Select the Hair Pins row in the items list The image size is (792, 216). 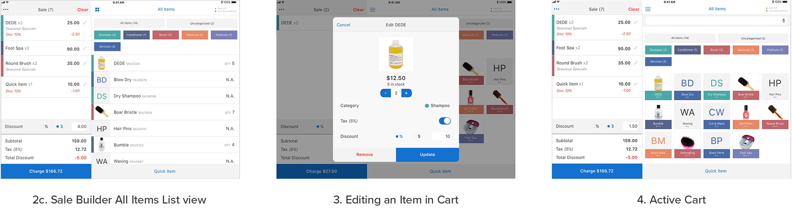click(x=165, y=129)
